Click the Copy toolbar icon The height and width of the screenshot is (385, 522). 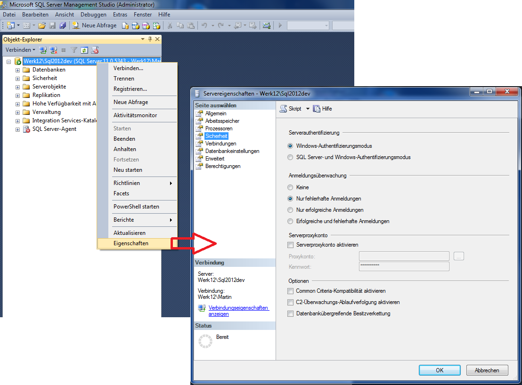(180, 25)
